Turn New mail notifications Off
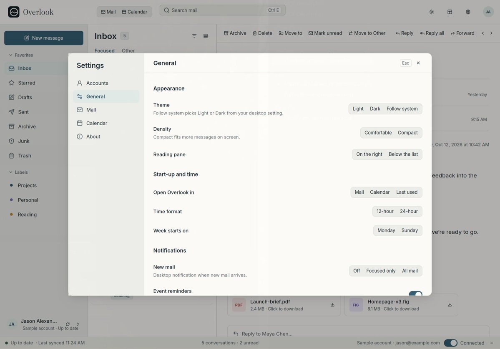 (x=357, y=271)
